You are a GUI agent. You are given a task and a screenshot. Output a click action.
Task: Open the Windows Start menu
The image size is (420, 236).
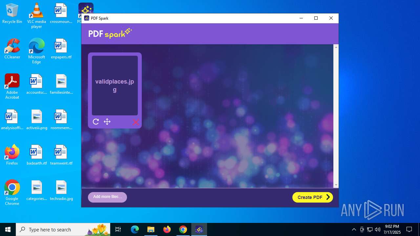(x=8, y=229)
